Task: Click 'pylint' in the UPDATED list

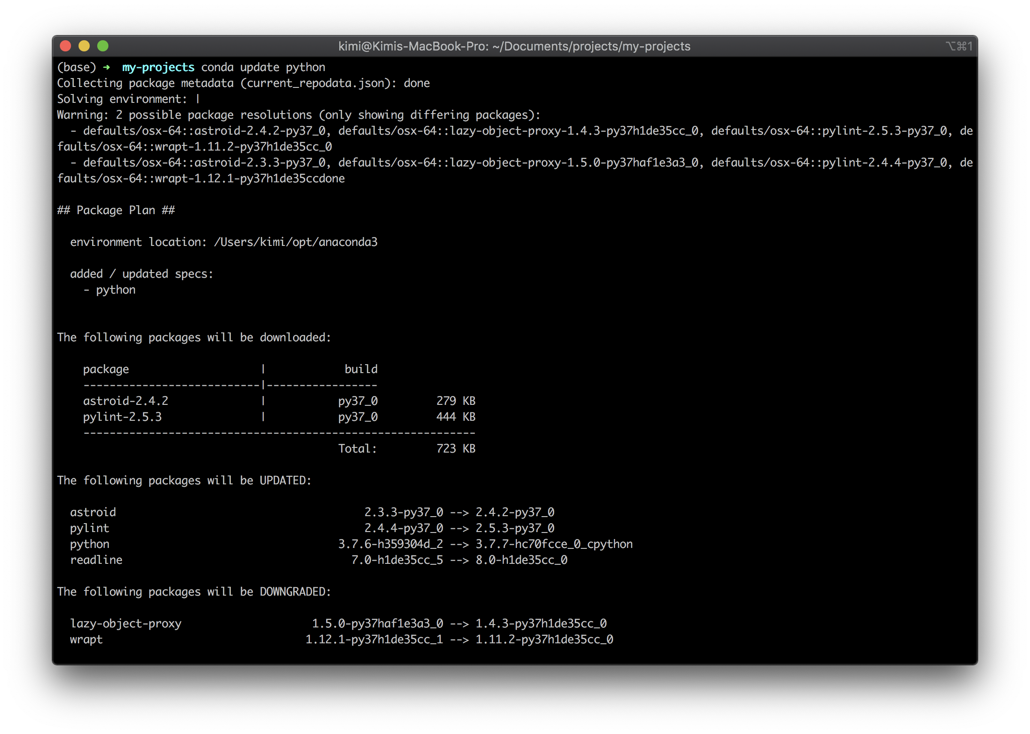Action: (x=90, y=529)
